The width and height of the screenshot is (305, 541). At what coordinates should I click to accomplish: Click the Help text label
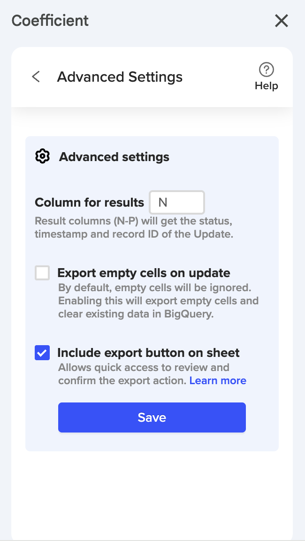point(267,86)
